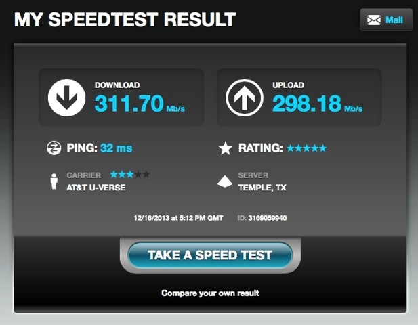Click the five blue rating stars
This screenshot has height=325, width=418.
click(x=307, y=148)
